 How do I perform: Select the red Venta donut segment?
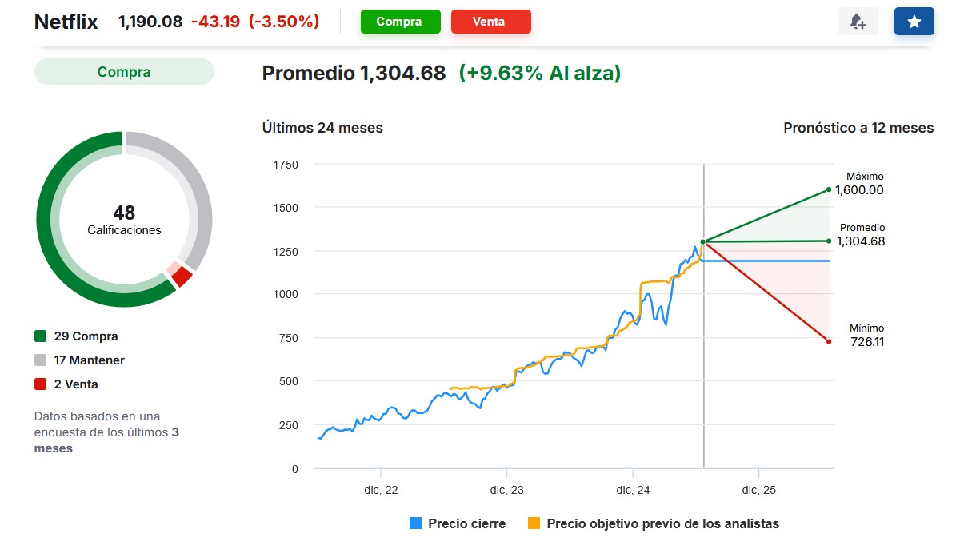[x=179, y=277]
